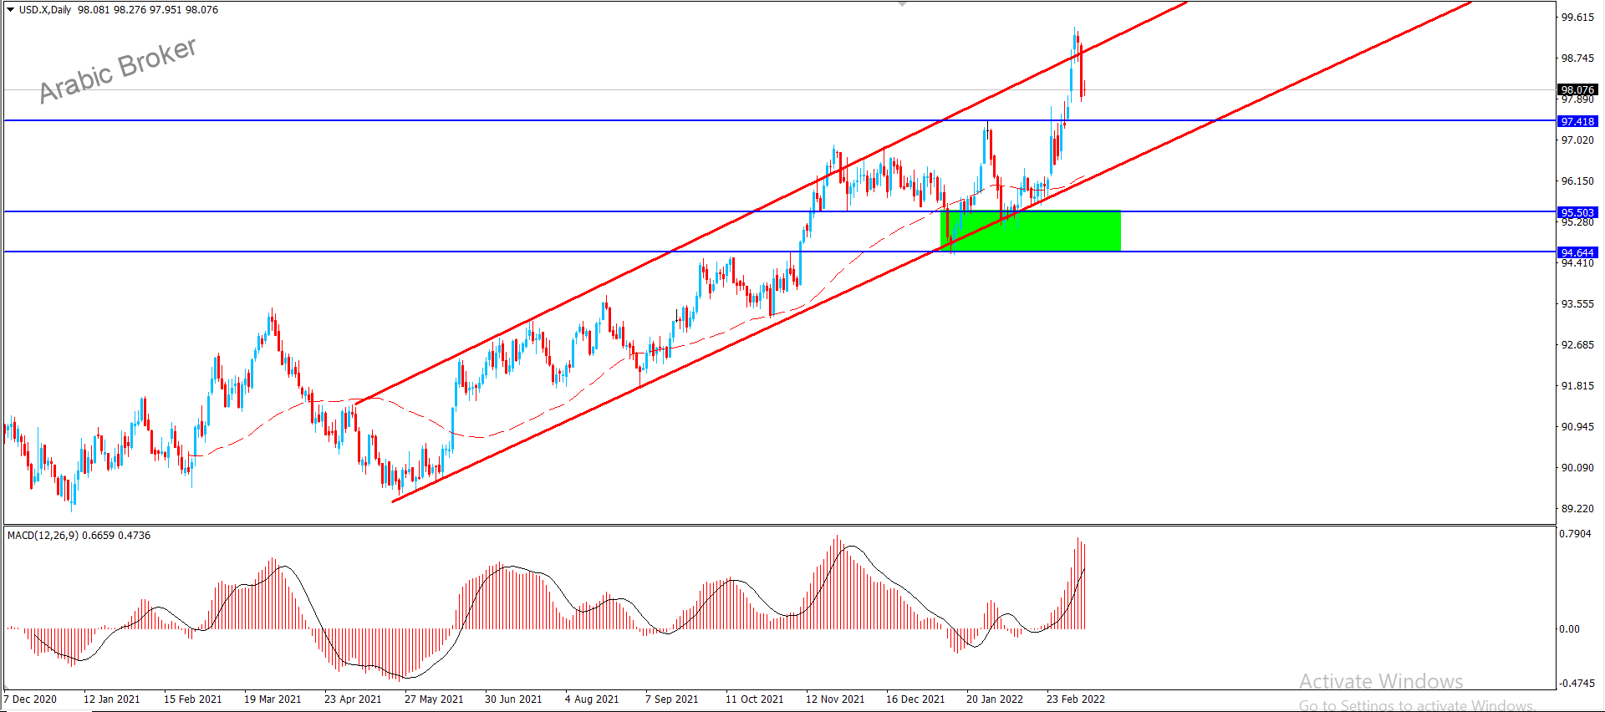Click the 90.945 price axis label
1605x712 pixels.
[1577, 427]
